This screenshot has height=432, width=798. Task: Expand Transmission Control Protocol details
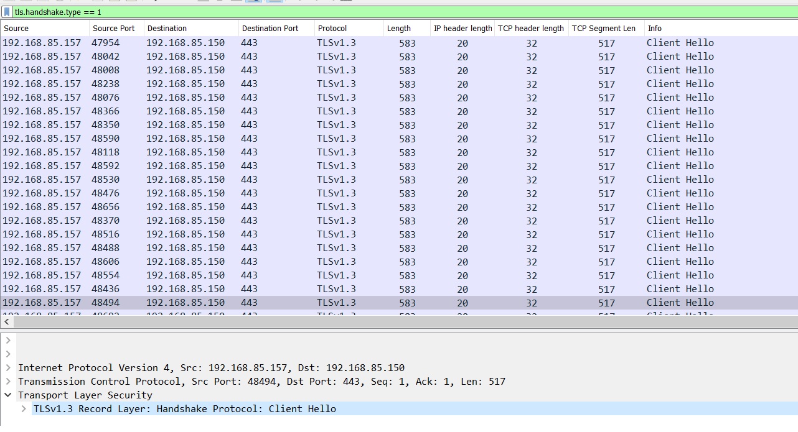pyautogui.click(x=7, y=381)
